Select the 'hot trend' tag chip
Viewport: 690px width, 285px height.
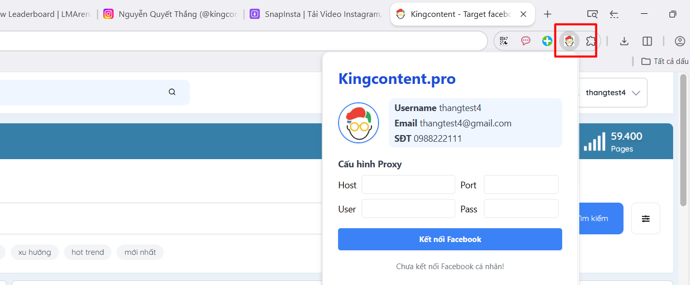pos(87,252)
